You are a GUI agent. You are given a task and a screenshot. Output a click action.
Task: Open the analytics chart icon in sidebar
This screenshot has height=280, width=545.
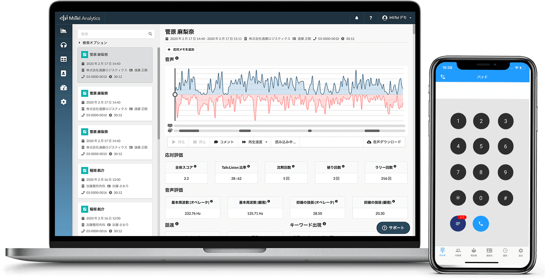pos(64,31)
